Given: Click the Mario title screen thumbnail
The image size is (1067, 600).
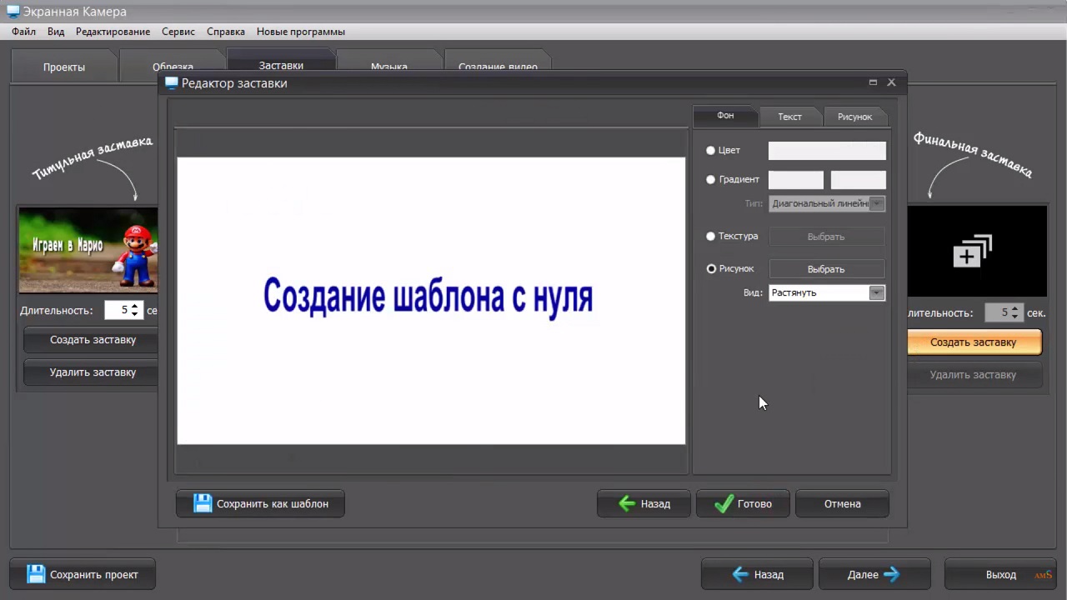Looking at the screenshot, I should coord(88,250).
